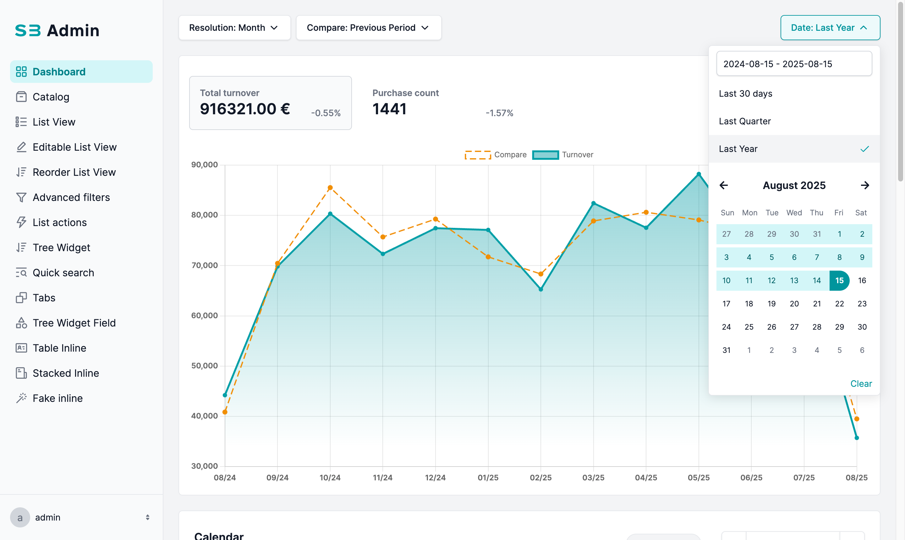Go to next month with right arrow
The height and width of the screenshot is (540, 905).
(864, 186)
